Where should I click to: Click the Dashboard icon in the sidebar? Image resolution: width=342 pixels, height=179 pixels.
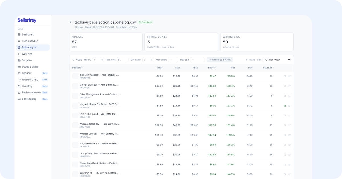click(19, 34)
